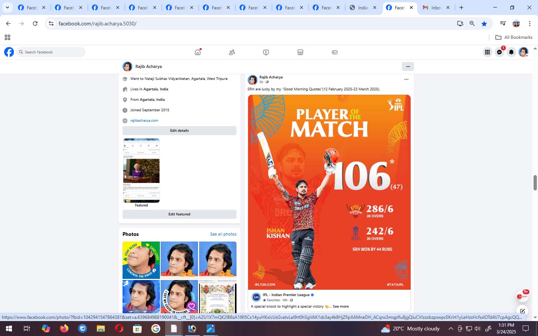
Task: Open the COVID-19 vaccine frame photo
Action: pyautogui.click(x=179, y=296)
